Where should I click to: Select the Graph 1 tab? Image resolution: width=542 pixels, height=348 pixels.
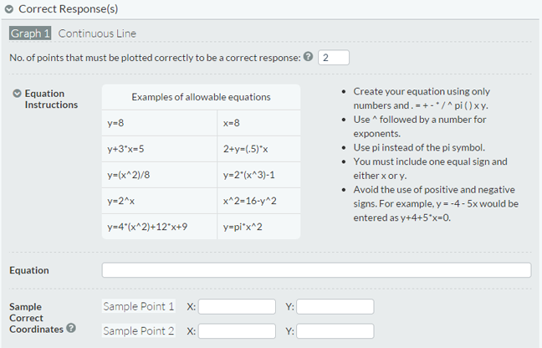pos(30,33)
